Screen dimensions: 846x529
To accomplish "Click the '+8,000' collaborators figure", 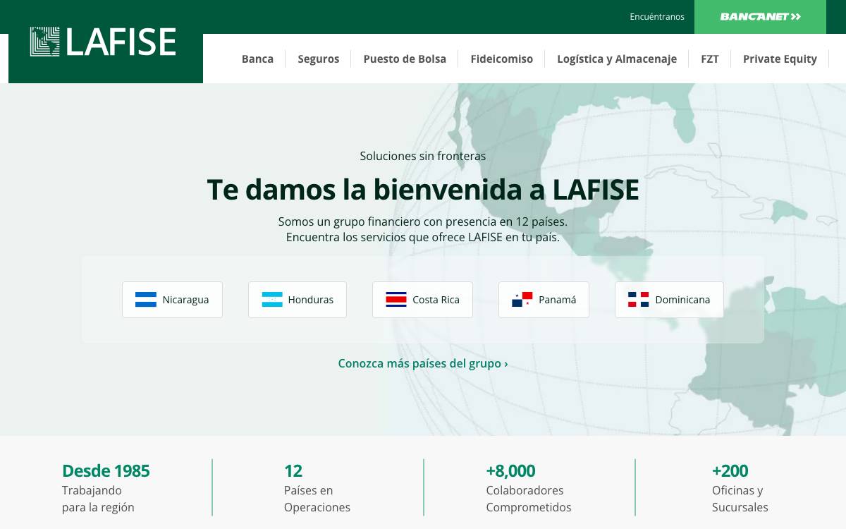I will pos(510,470).
